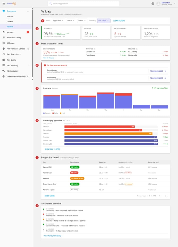Click the Seesaw reliability bar

(x=108, y=133)
